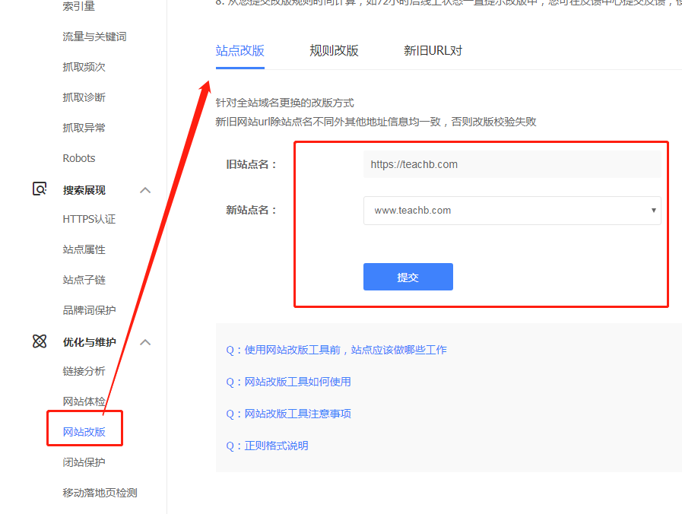Screen dimensions: 682x514
Task: Click the 搜索展现 magnifier icon in sidebar
Action: pos(40,189)
